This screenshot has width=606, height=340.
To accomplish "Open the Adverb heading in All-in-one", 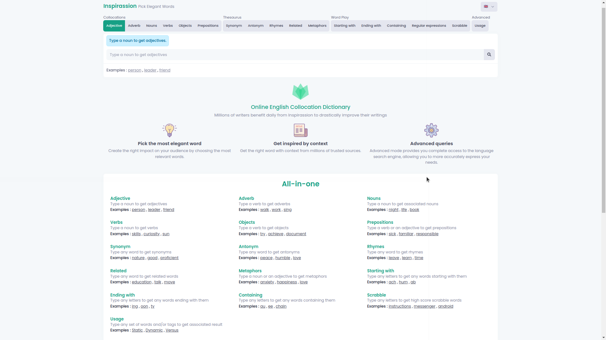I will (246, 199).
